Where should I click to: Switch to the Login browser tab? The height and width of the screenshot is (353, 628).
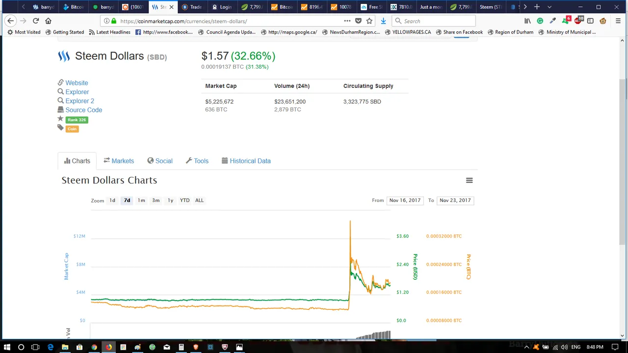pos(221,7)
